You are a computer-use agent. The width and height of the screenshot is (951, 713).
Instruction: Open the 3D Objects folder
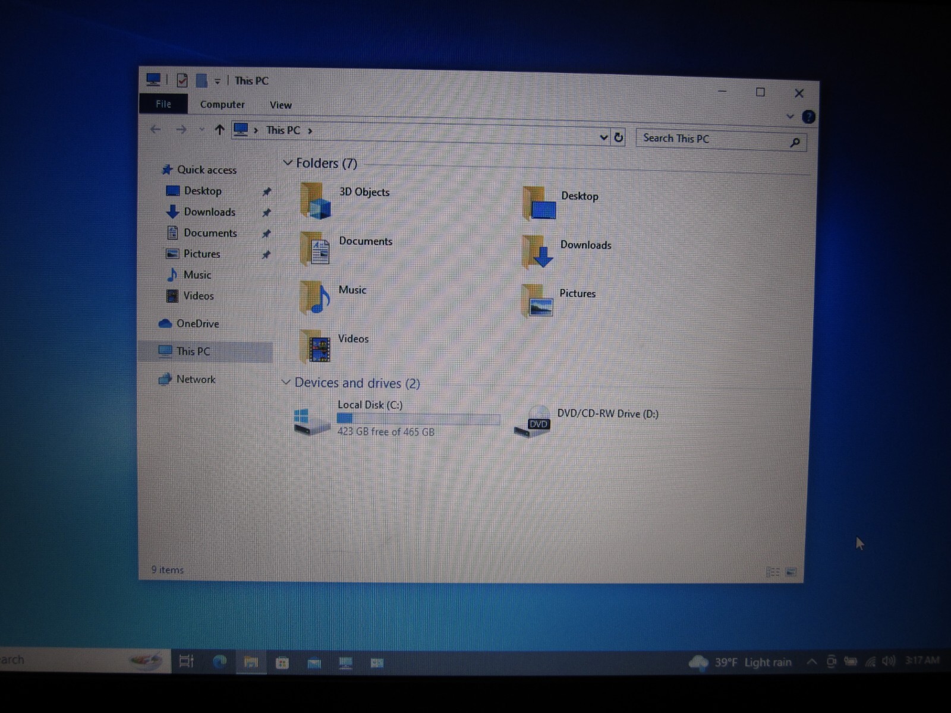point(345,200)
